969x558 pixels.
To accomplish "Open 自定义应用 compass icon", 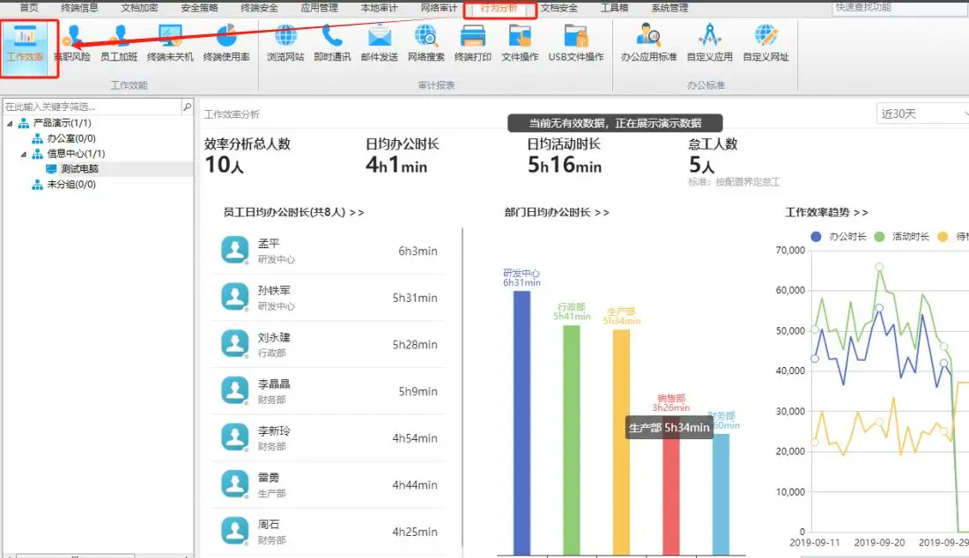I will pyautogui.click(x=710, y=42).
